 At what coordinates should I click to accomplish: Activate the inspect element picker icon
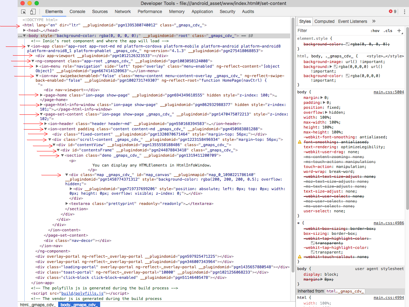(24, 12)
